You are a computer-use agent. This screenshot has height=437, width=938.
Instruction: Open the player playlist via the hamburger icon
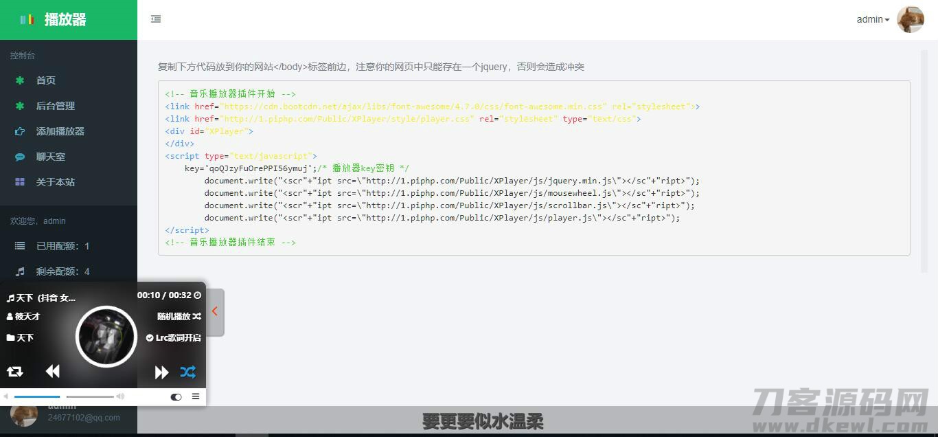point(196,396)
